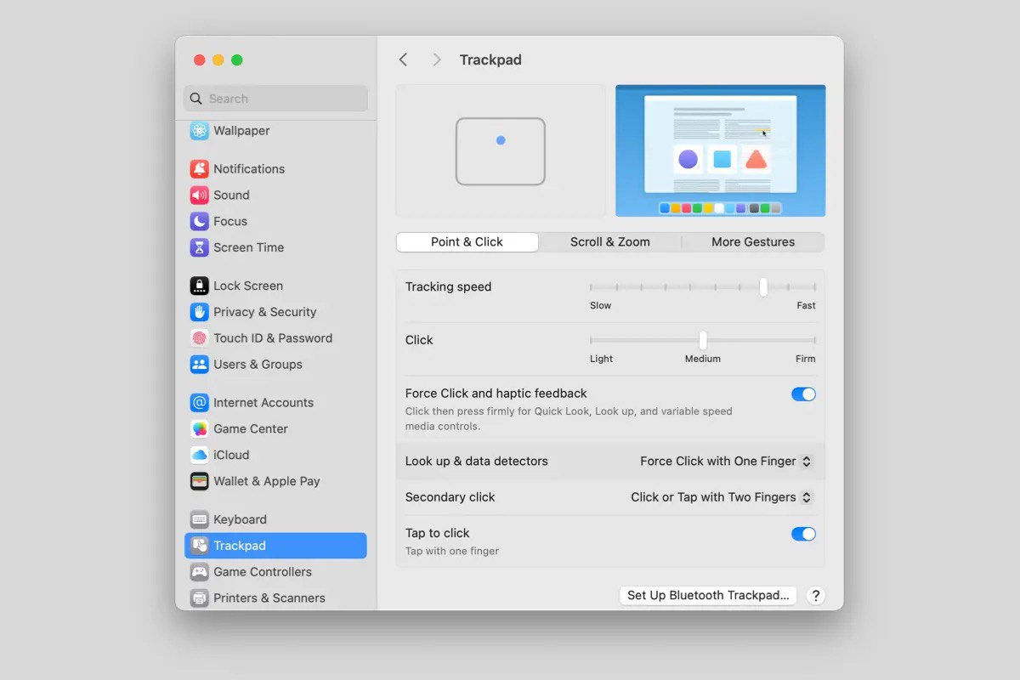Click the Trackpad sidebar icon

coord(199,546)
